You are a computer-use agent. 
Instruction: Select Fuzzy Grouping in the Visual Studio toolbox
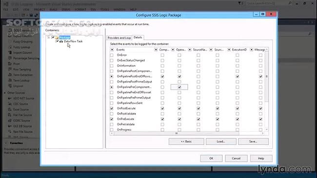[x=23, y=41]
